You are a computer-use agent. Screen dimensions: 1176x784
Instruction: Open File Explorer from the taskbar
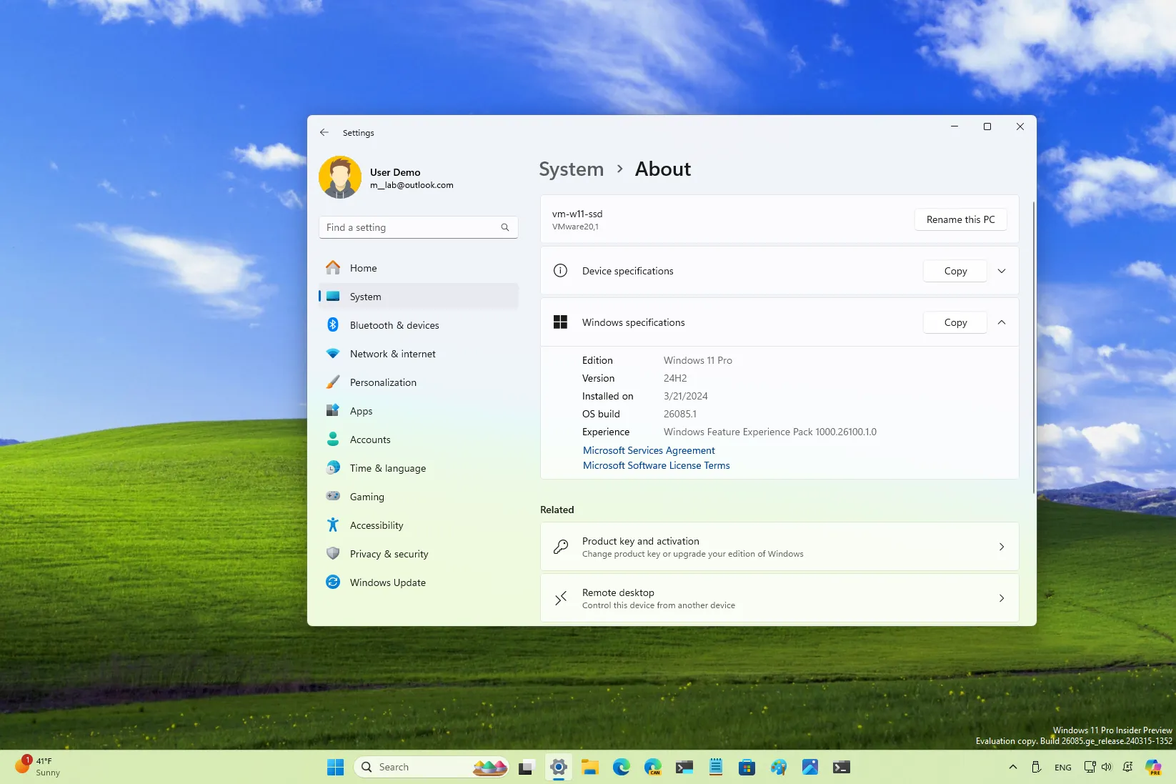pyautogui.click(x=589, y=767)
